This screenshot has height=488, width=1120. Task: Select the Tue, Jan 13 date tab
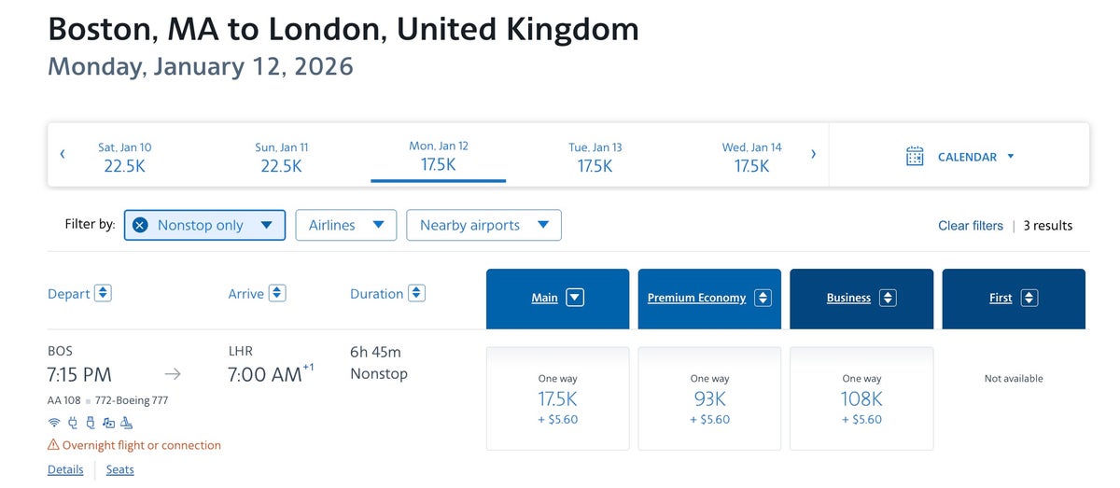tap(595, 157)
